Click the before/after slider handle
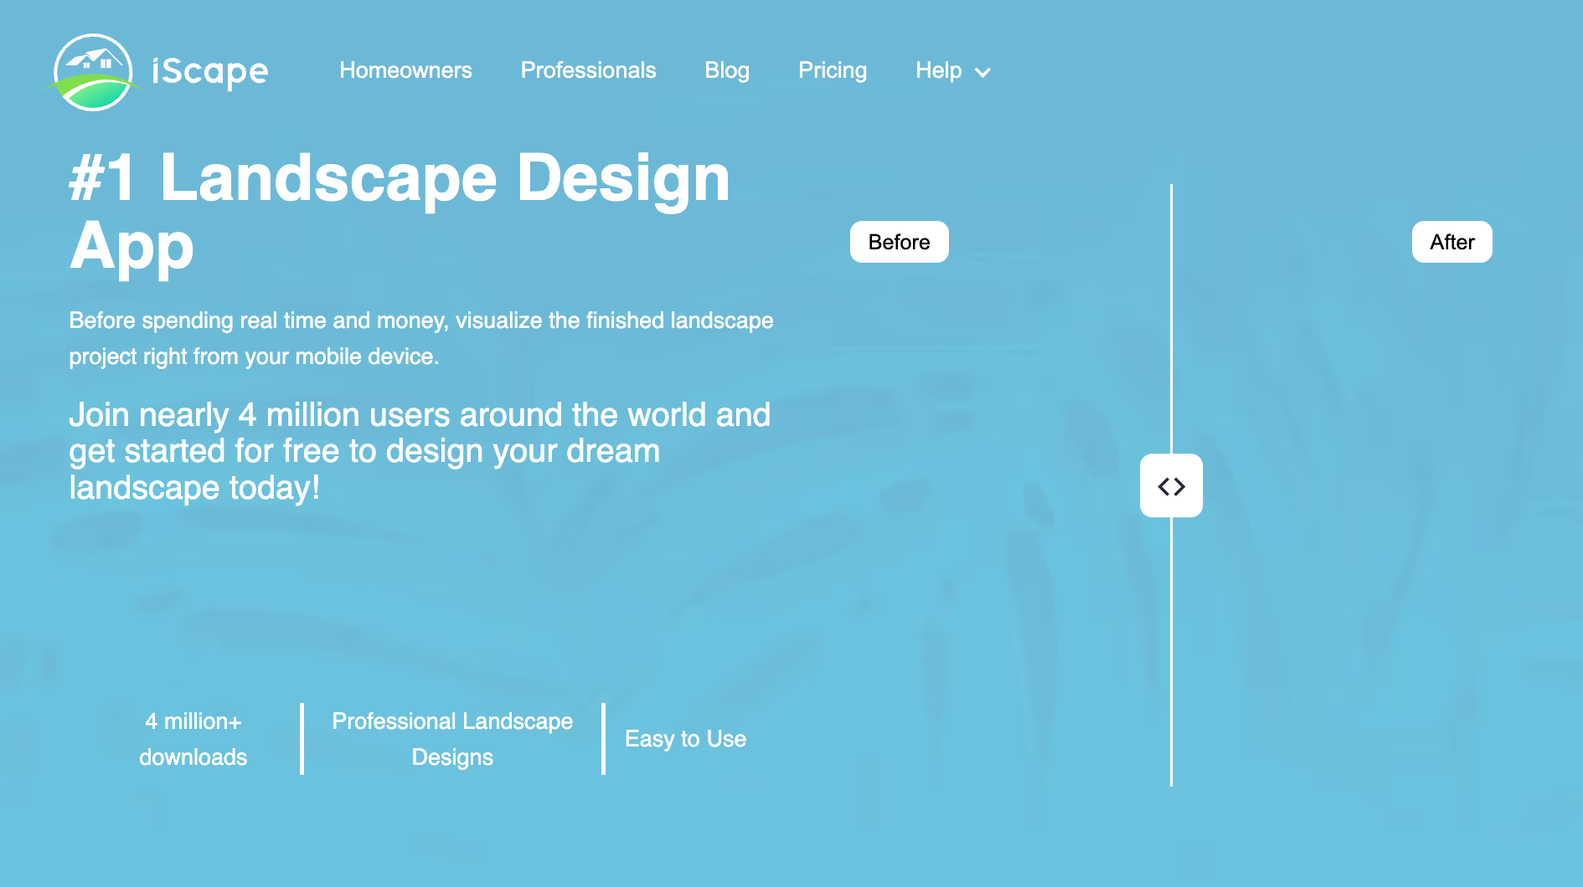Viewport: 1583px width, 887px height. point(1171,485)
